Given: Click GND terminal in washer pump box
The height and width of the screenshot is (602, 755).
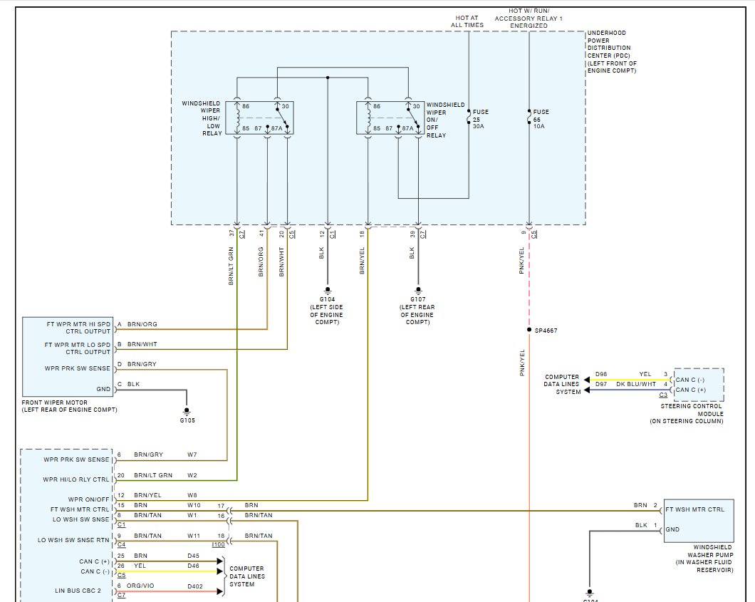Looking at the screenshot, I should (672, 530).
